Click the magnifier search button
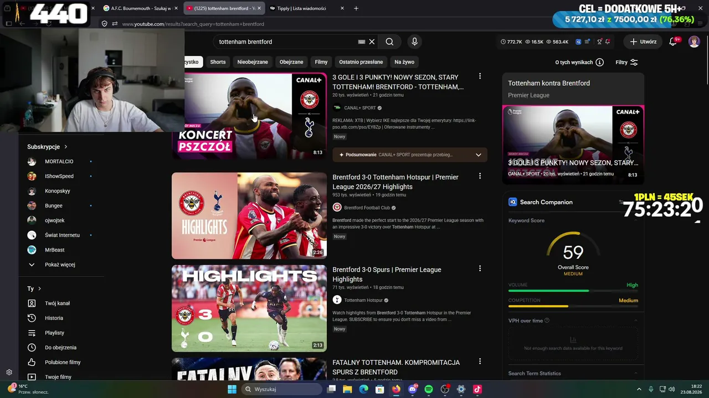This screenshot has height=398, width=709. 389,41
